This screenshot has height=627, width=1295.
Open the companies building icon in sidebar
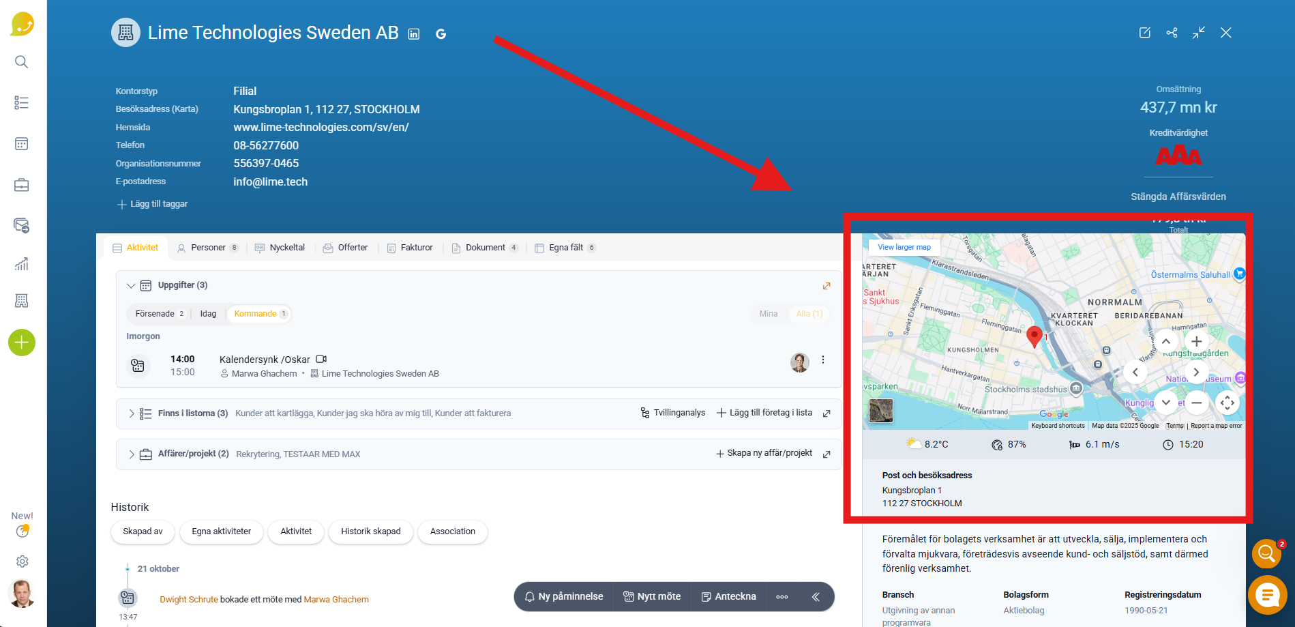22,301
